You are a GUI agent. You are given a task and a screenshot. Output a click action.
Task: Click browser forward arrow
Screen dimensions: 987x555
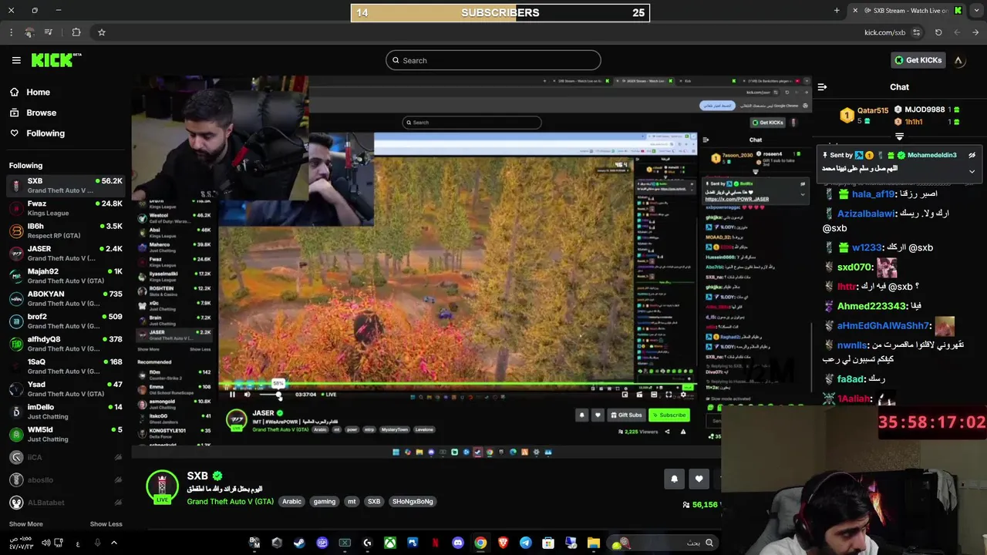[957, 32]
